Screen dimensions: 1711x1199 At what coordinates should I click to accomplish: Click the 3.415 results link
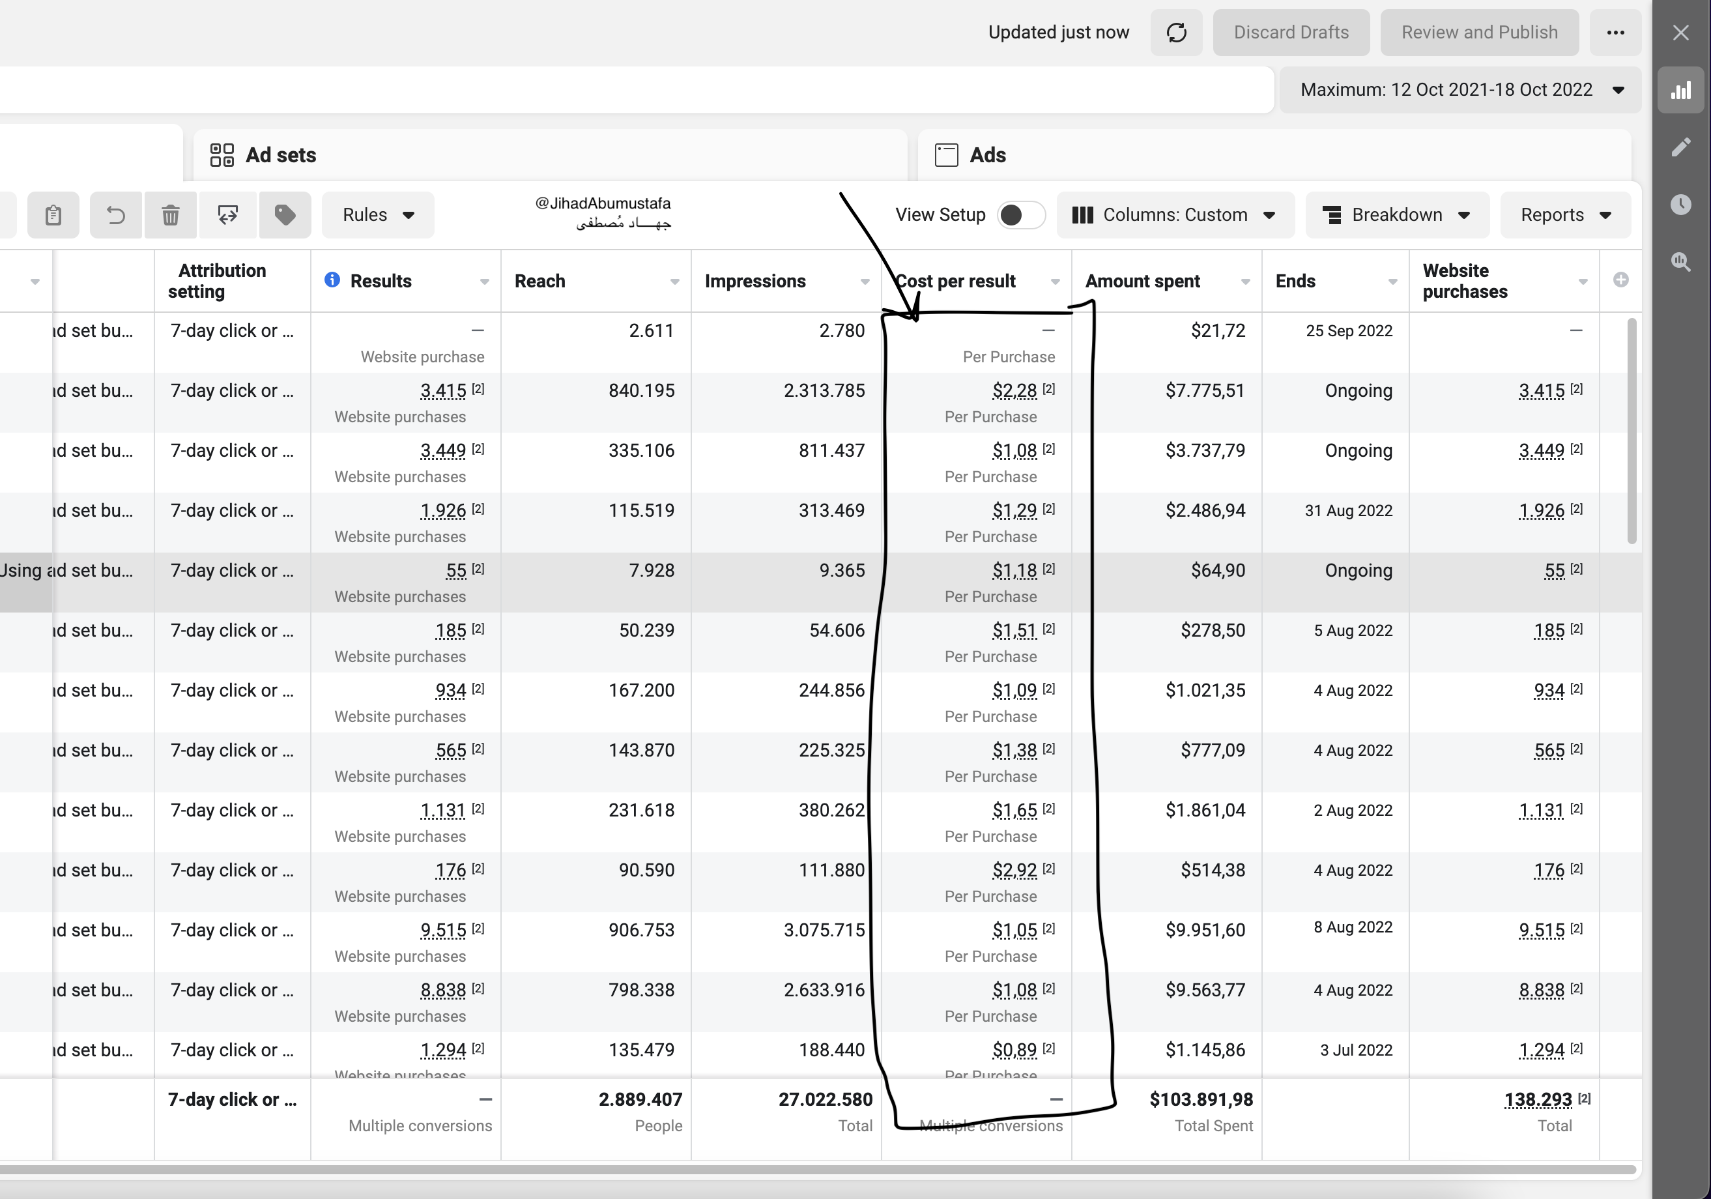coord(442,391)
